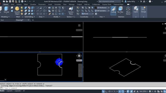Open the World UCS dropdown

pos(87,14)
